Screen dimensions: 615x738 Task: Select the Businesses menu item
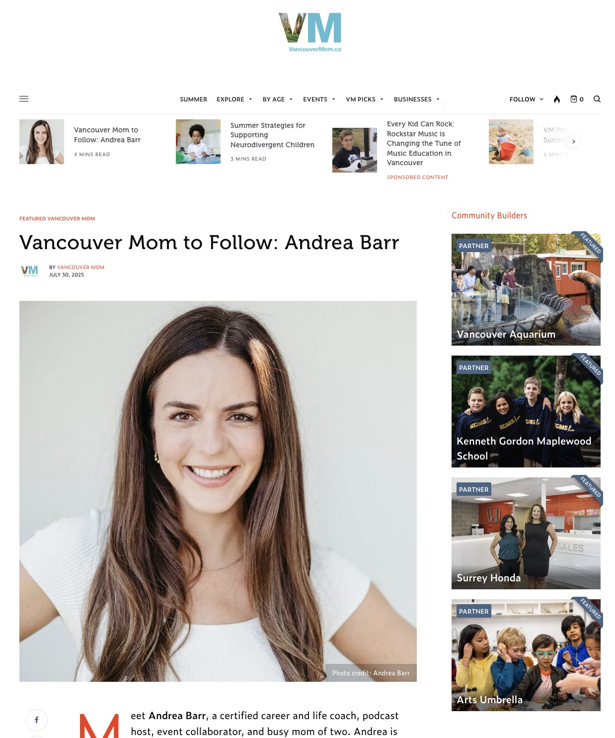pyautogui.click(x=417, y=99)
